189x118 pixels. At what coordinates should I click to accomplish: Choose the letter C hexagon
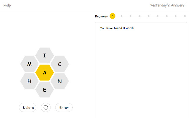tap(60, 64)
